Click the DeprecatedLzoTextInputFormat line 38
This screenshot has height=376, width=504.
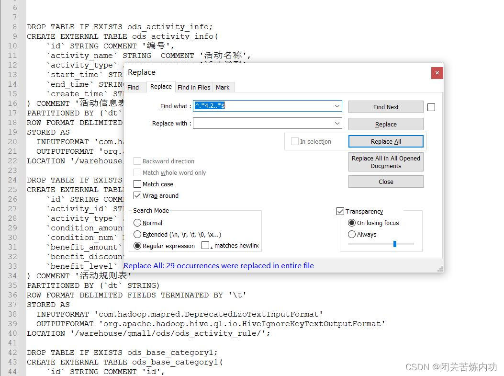[x=179, y=314]
